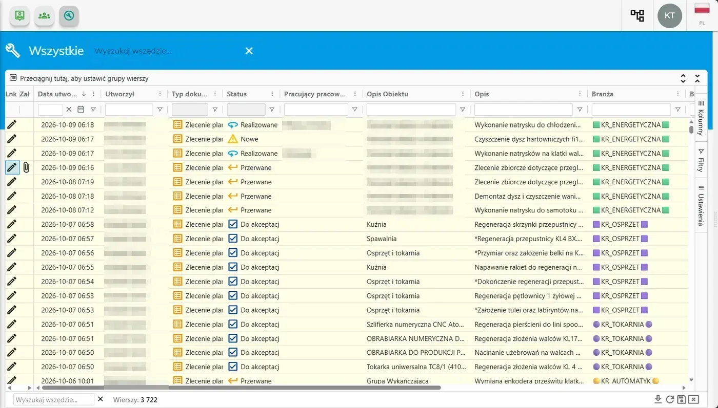The width and height of the screenshot is (718, 408).
Task: Sort by Branża column header
Action: click(603, 94)
